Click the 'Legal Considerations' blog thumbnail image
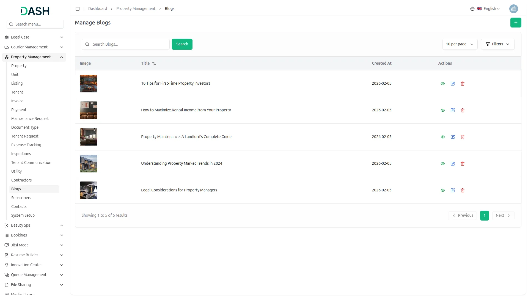Image resolution: width=528 pixels, height=297 pixels. coord(89,190)
